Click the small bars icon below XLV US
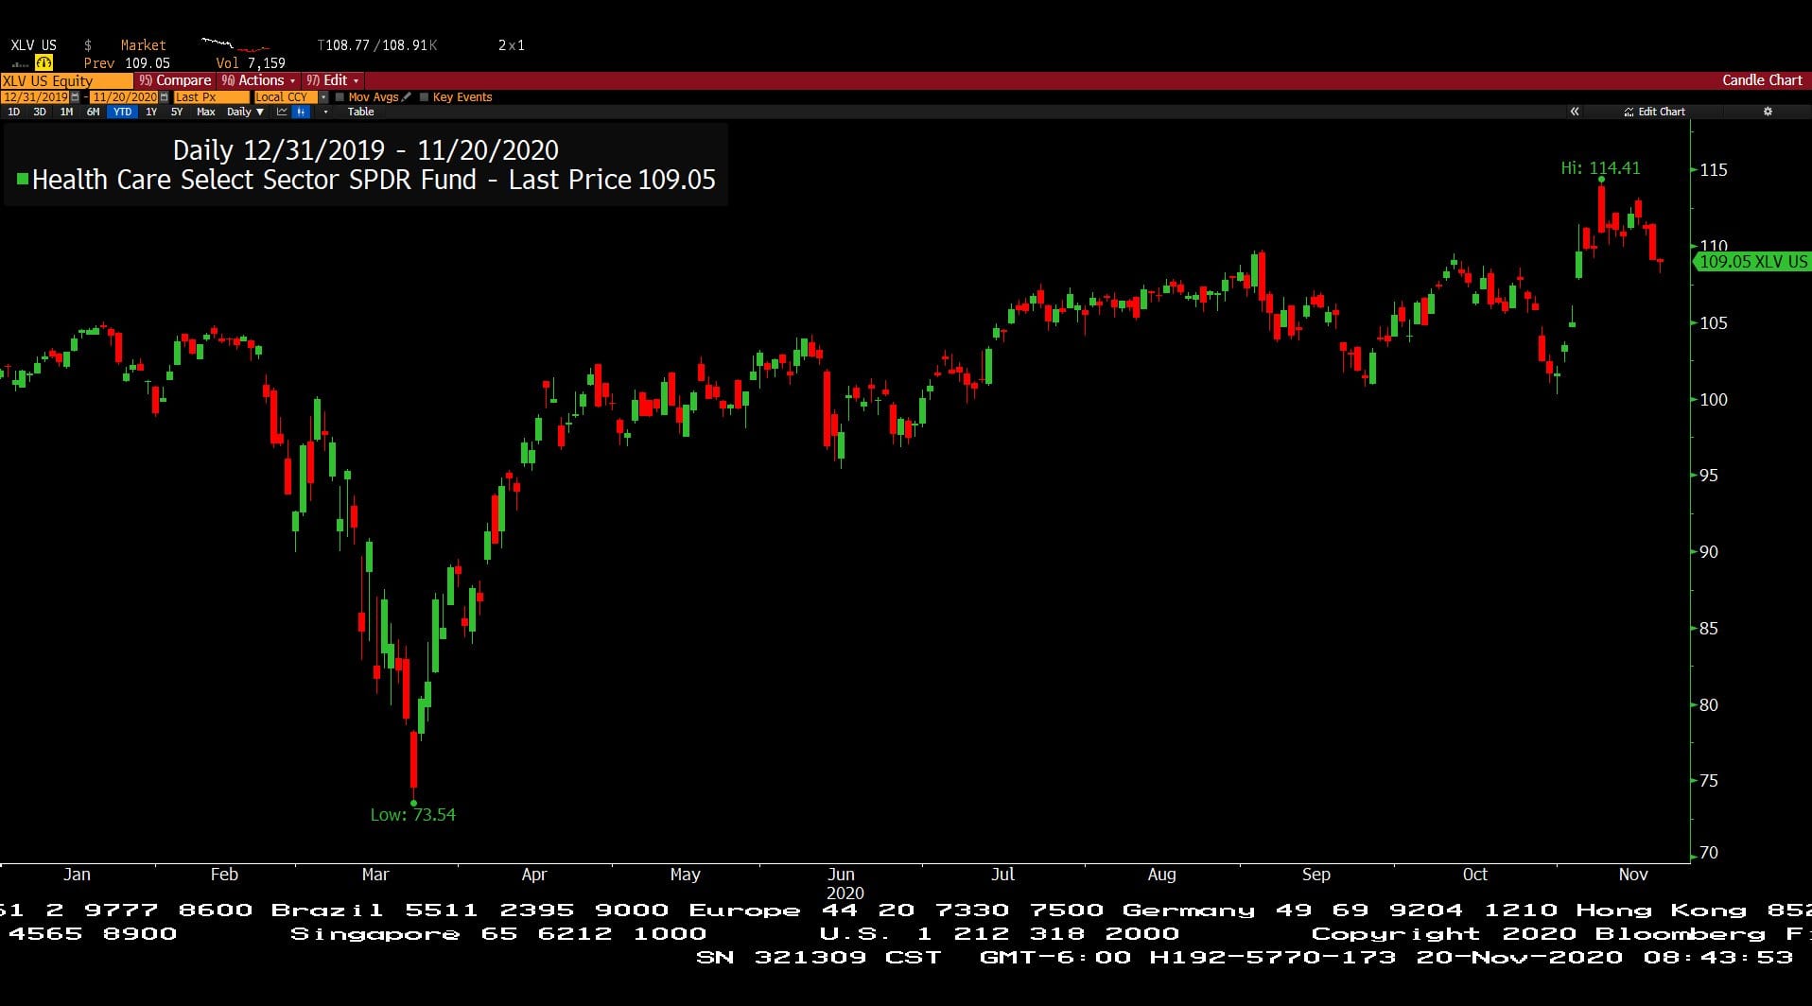Image resolution: width=1812 pixels, height=1006 pixels. tap(20, 64)
